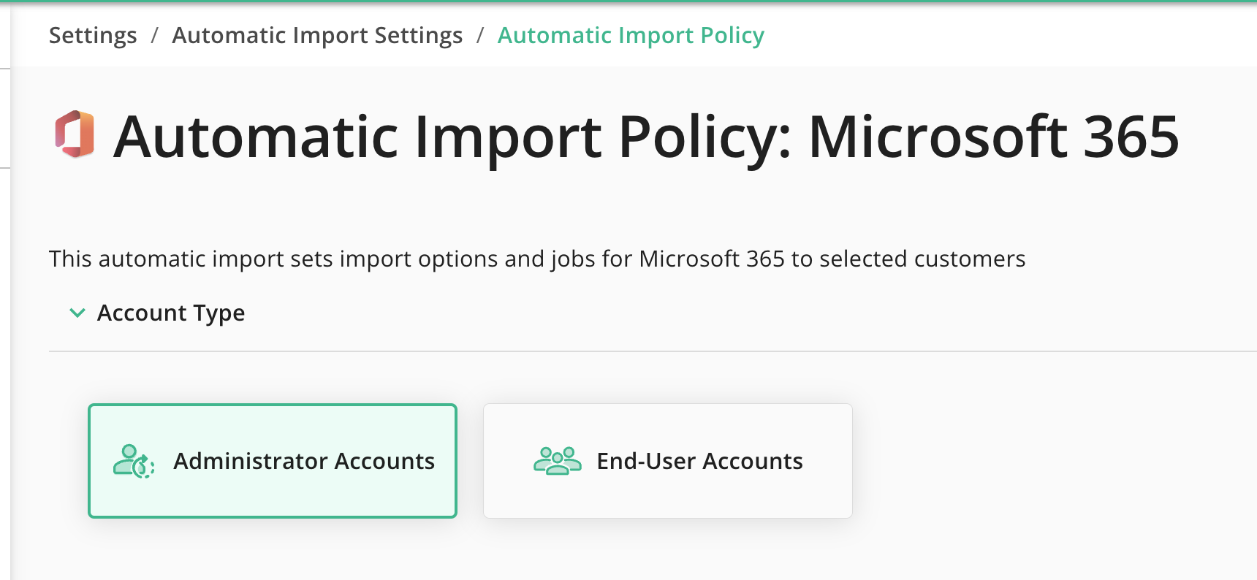Image resolution: width=1257 pixels, height=580 pixels.
Task: Click the Automatic Import Policy: Microsoft 365 title
Action: pos(646,137)
